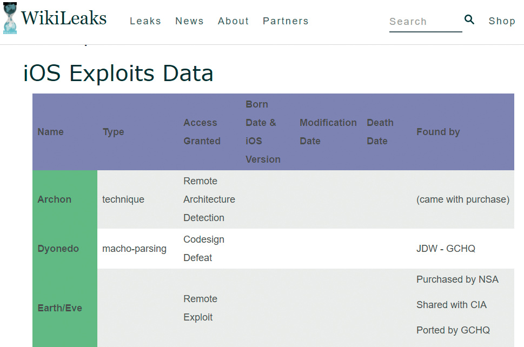This screenshot has width=524, height=347.
Task: Click the WikiLeaks site title text
Action: [64, 19]
